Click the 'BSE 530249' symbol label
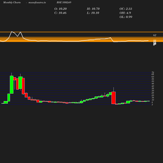 point(64,2)
